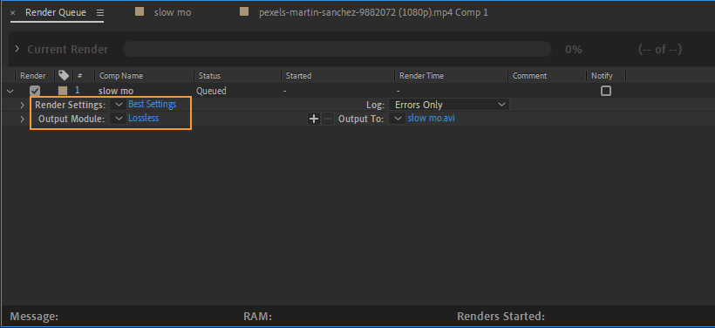Close the Render Queue panel with X
This screenshot has width=715, height=328.
pos(12,13)
